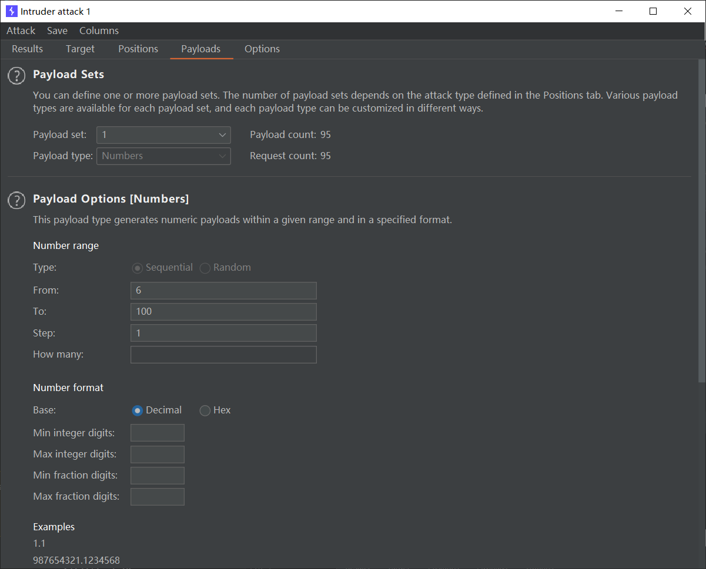
Task: Minimize the Intruder attack 1 window
Action: (618, 11)
